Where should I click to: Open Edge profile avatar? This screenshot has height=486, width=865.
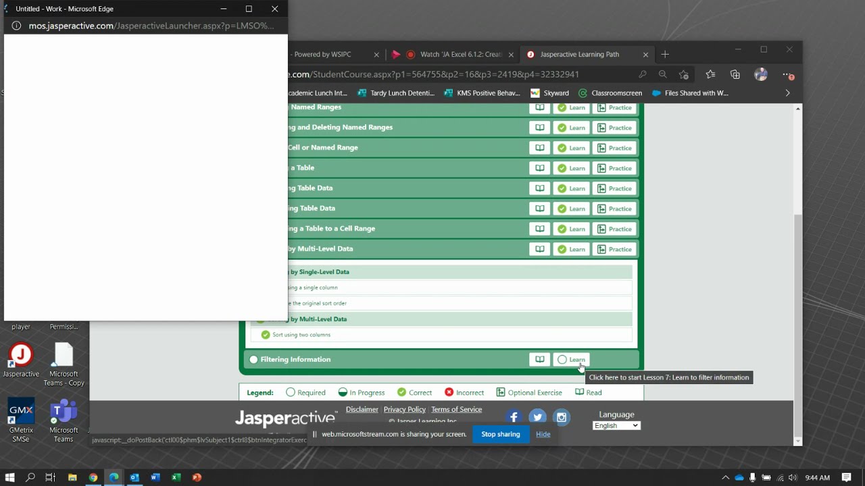(761, 74)
